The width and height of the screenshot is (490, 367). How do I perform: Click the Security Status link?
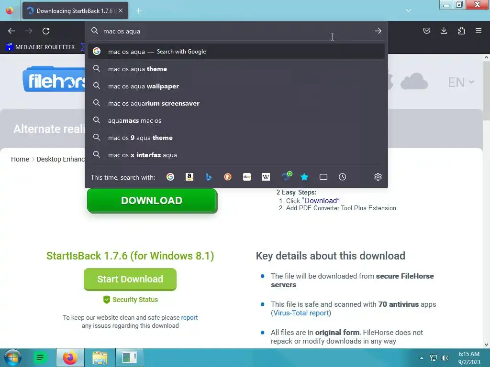(x=131, y=300)
